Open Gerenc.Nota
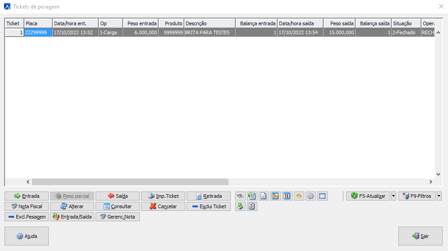448x251 pixels. pyautogui.click(x=118, y=217)
